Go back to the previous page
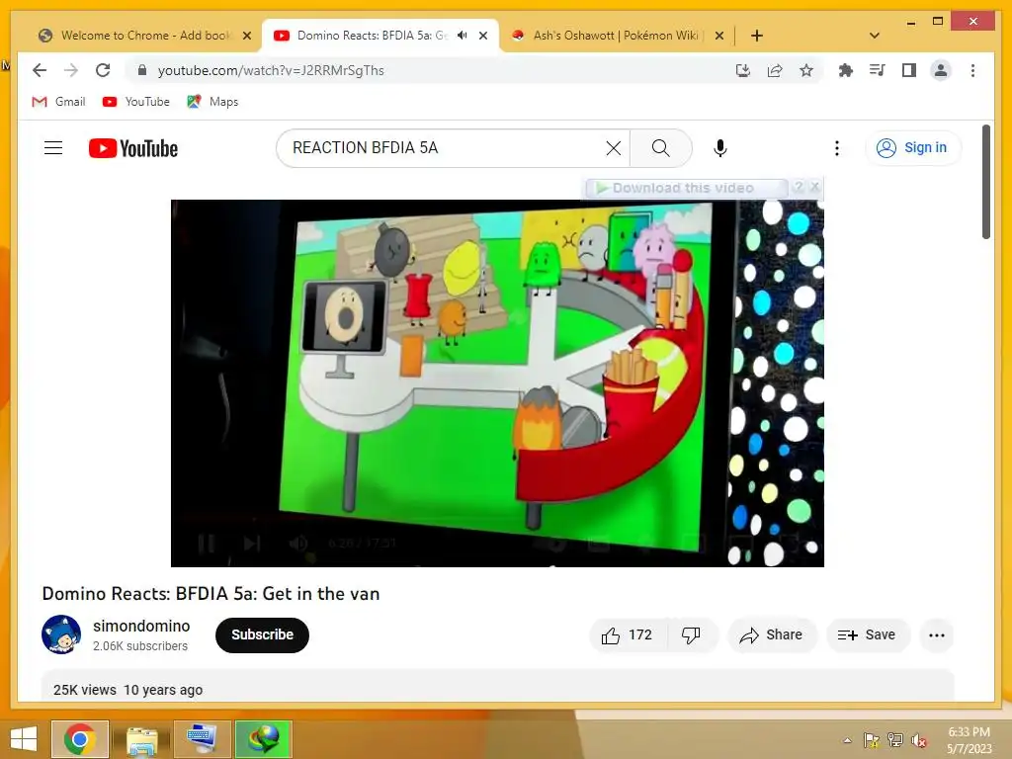The image size is (1012, 759). [40, 70]
